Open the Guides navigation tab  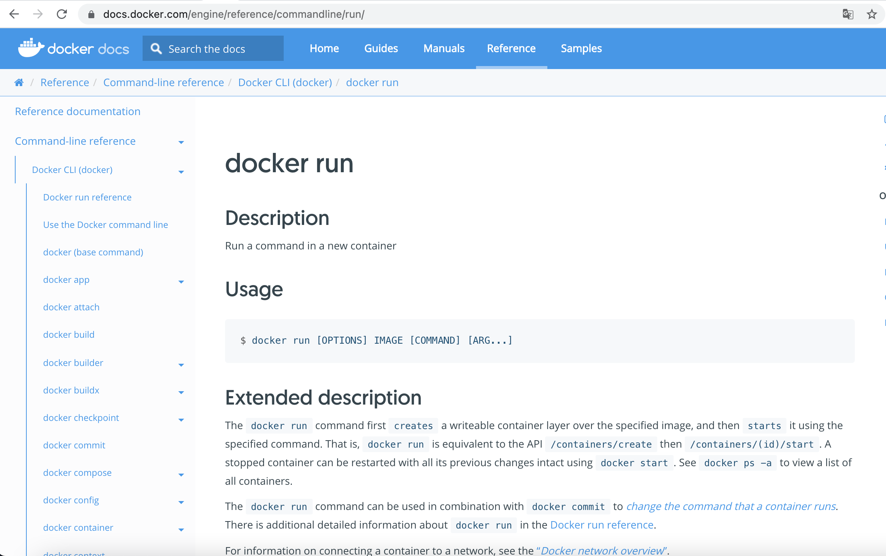point(381,48)
